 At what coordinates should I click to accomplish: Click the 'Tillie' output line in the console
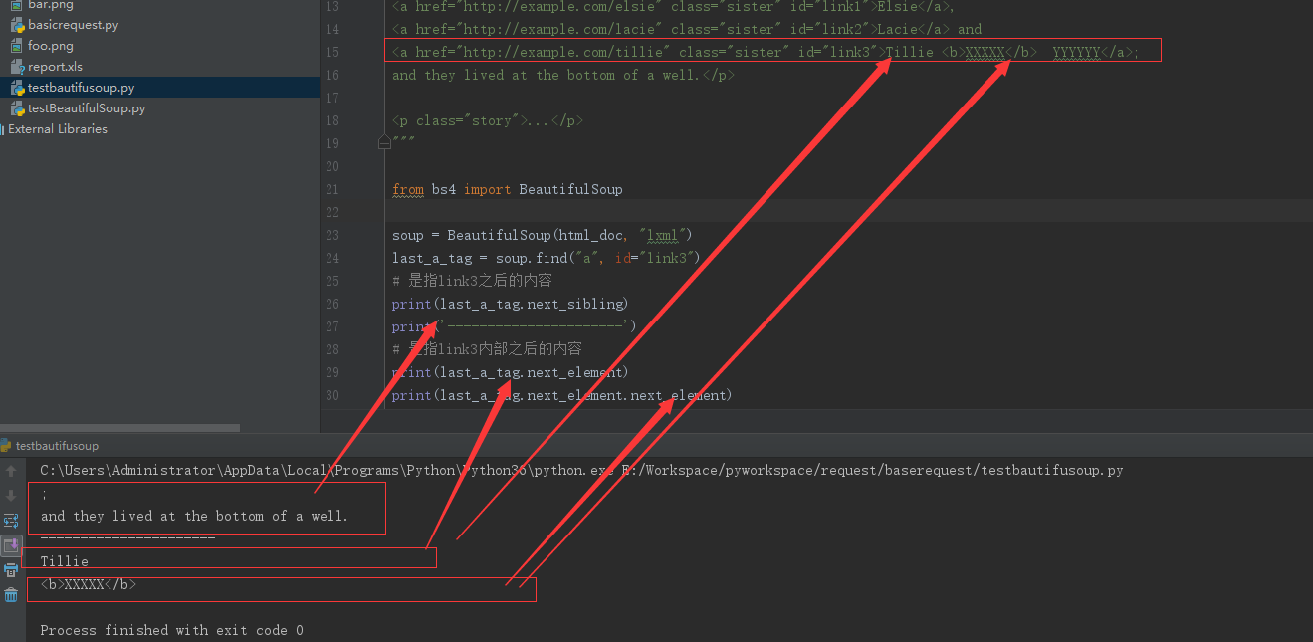tap(64, 561)
